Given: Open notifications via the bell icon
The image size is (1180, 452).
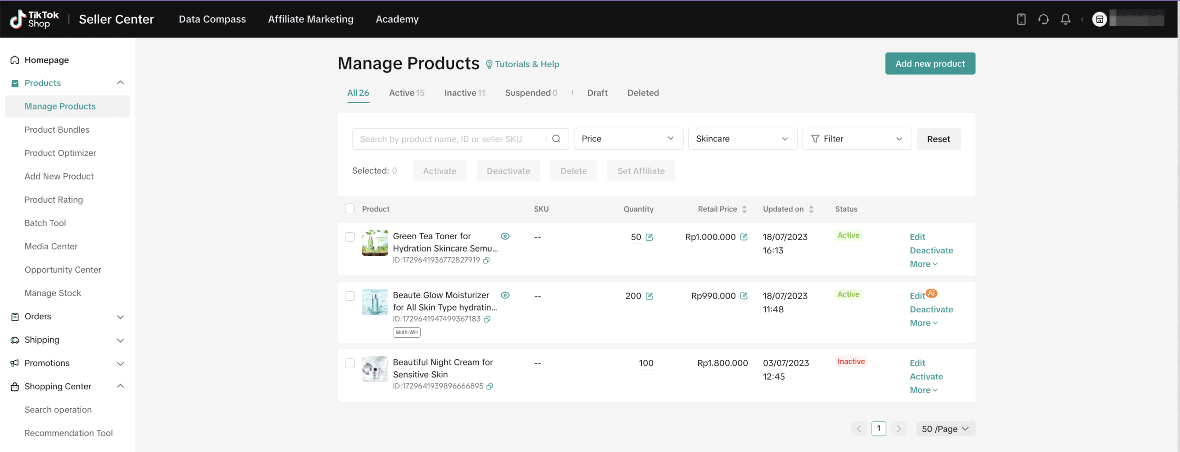Looking at the screenshot, I should [x=1066, y=19].
